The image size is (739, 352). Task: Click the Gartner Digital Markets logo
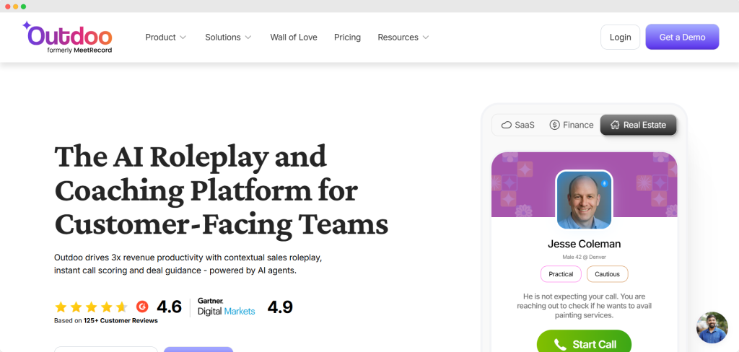[x=224, y=307]
